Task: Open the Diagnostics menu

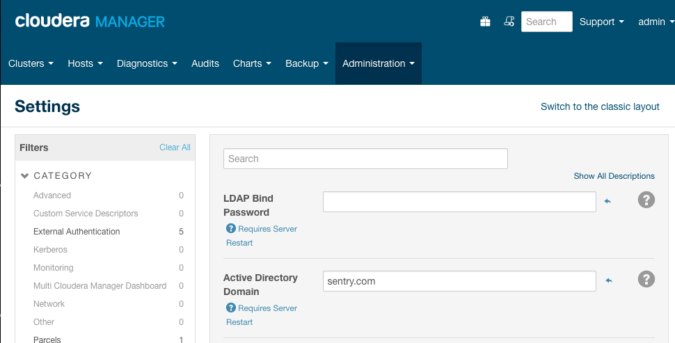Action: point(147,63)
